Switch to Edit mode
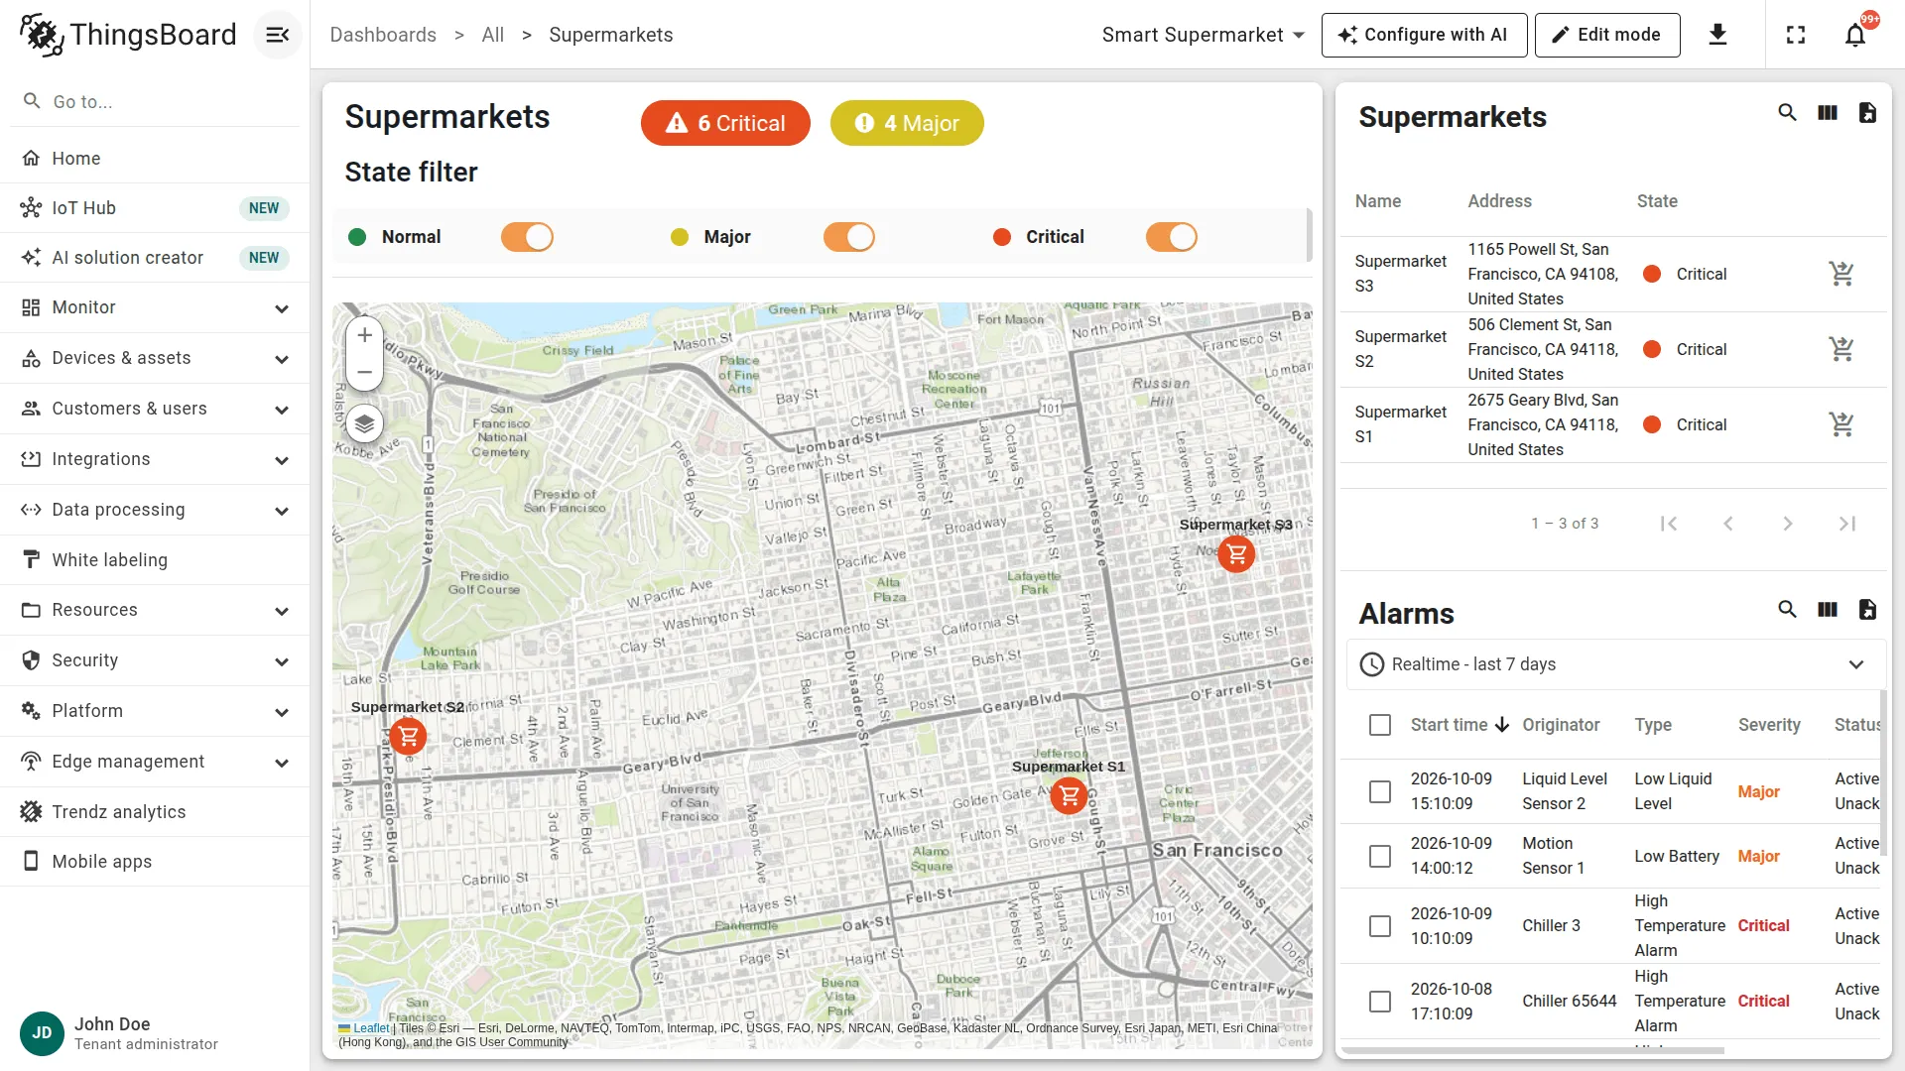 click(x=1607, y=35)
